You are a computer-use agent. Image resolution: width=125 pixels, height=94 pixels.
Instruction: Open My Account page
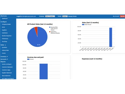tap(116, 16)
